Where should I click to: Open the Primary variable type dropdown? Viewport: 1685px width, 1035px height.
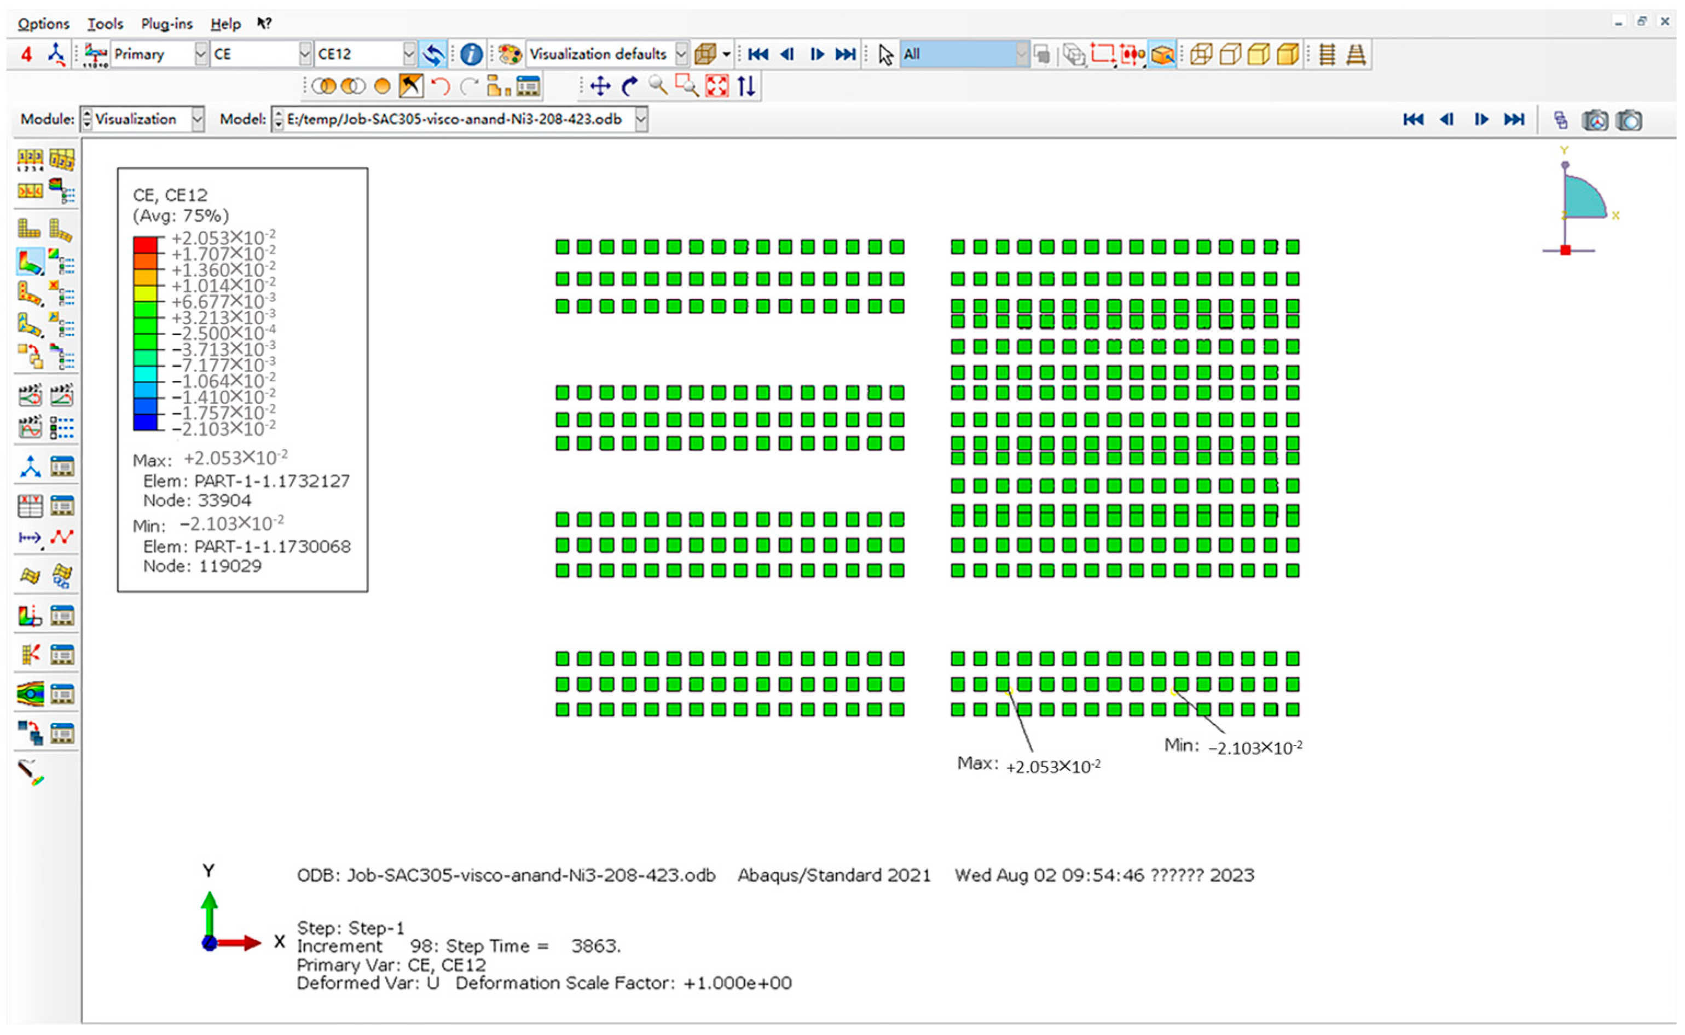point(200,54)
